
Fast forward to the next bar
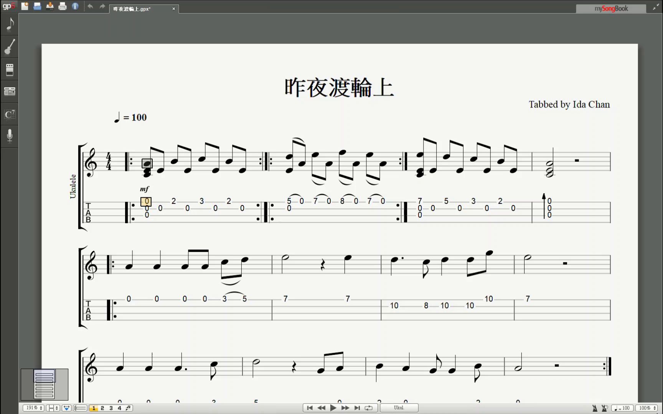345,408
